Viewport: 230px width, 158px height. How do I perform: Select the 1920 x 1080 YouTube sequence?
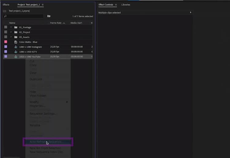[30, 57]
